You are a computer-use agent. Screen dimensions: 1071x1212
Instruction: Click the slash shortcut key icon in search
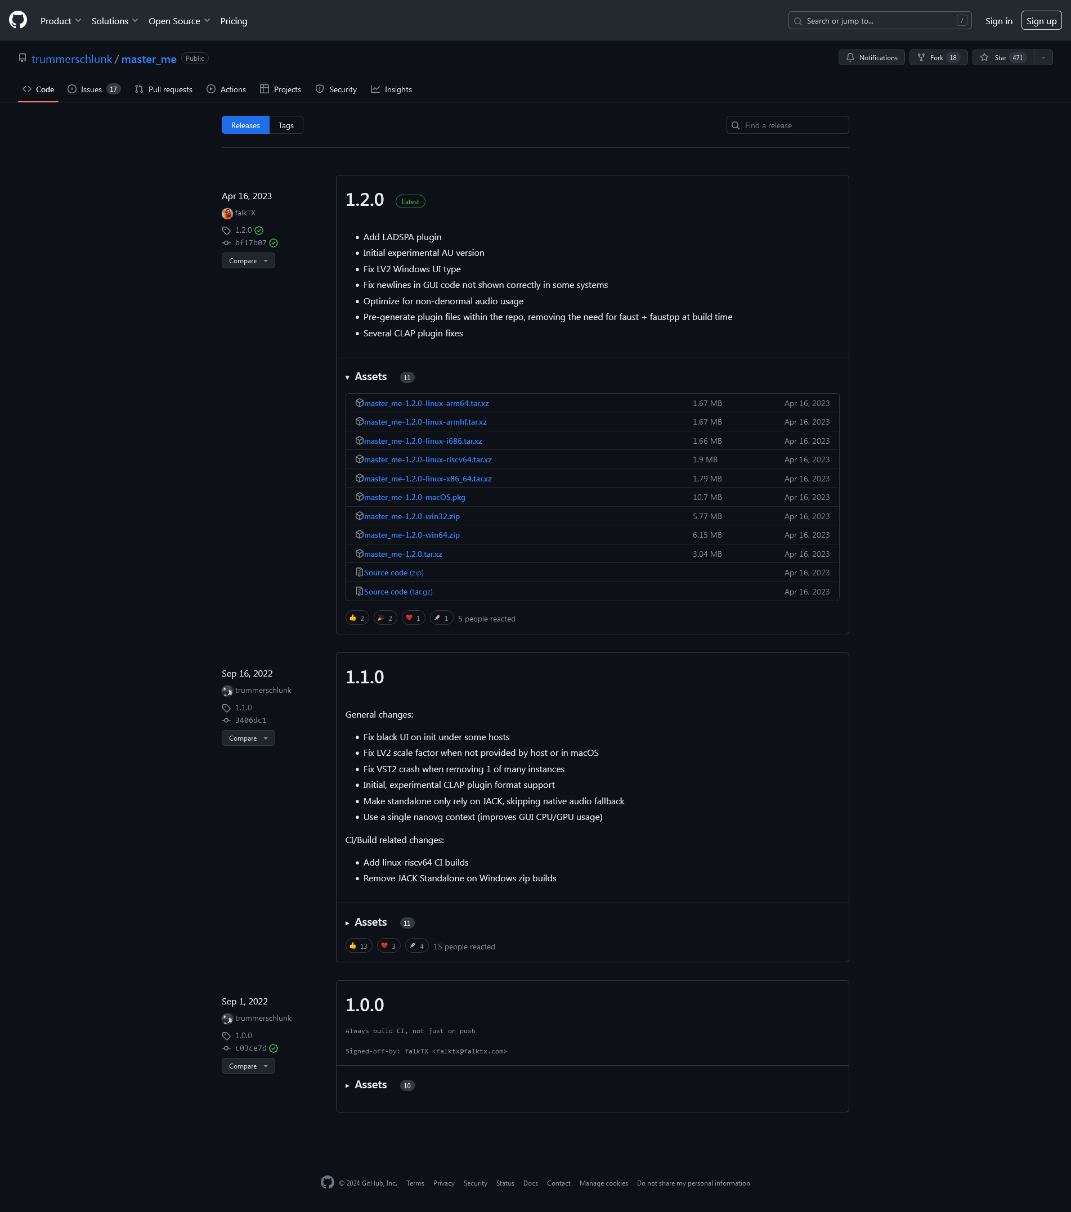click(x=962, y=21)
